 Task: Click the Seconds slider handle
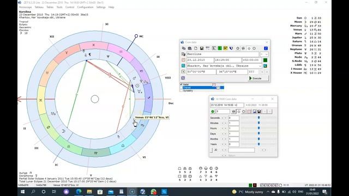point(258,118)
